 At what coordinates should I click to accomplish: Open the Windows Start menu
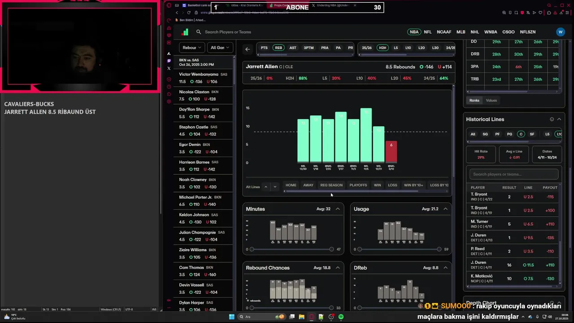[232, 317]
